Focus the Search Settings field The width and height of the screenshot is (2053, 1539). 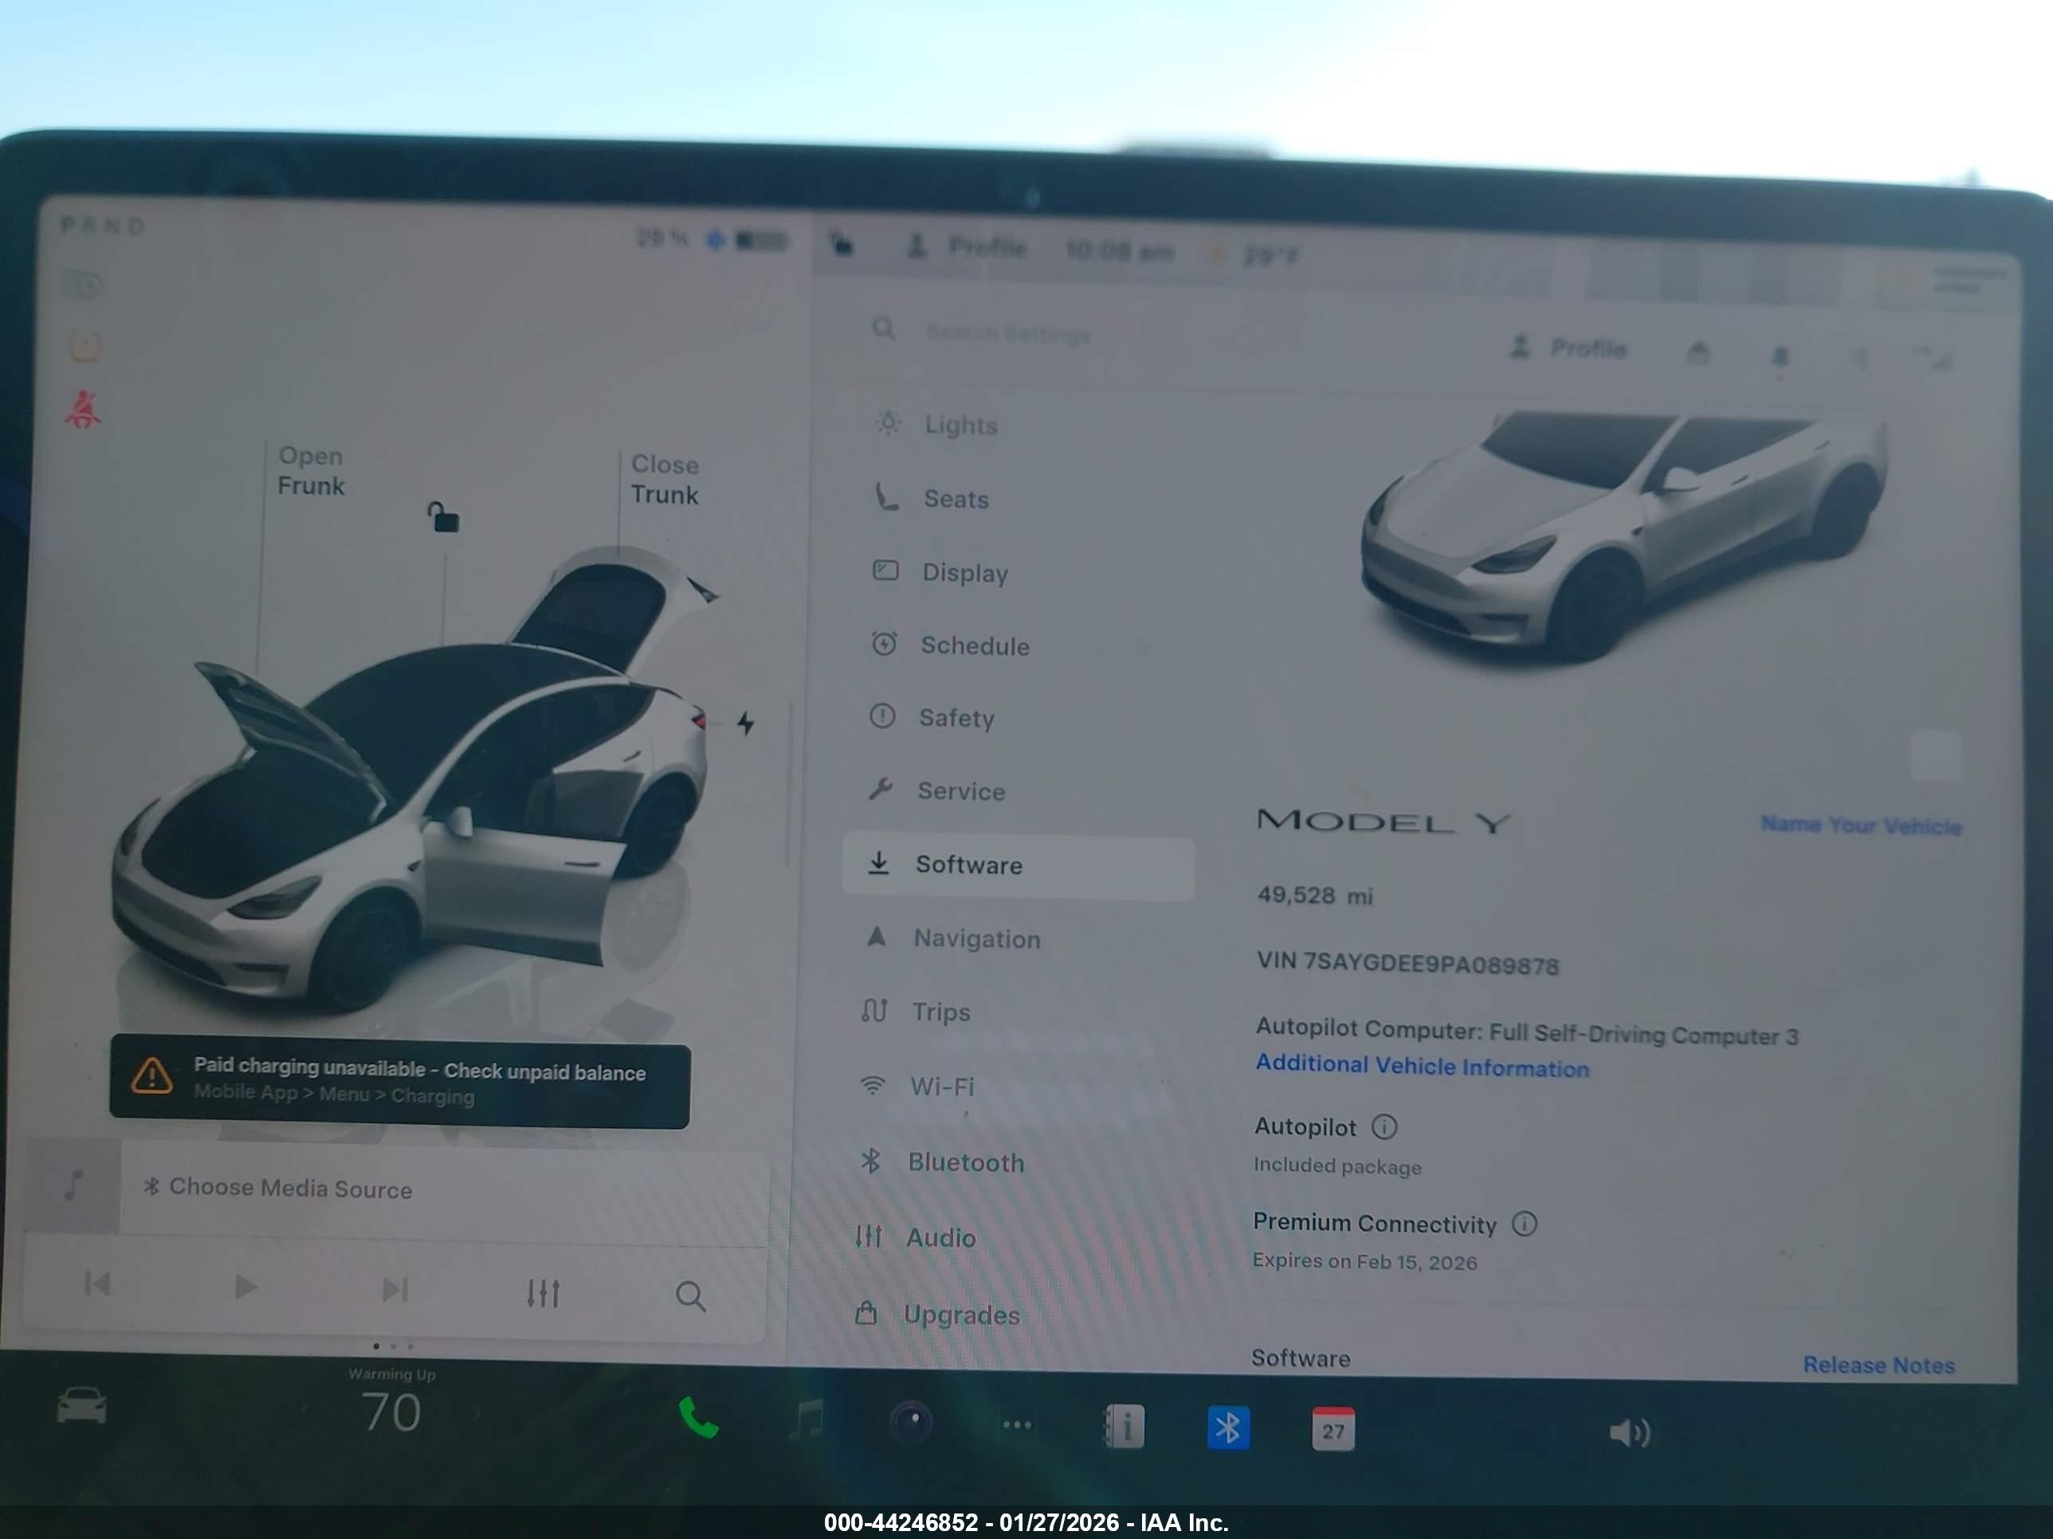1009,332
